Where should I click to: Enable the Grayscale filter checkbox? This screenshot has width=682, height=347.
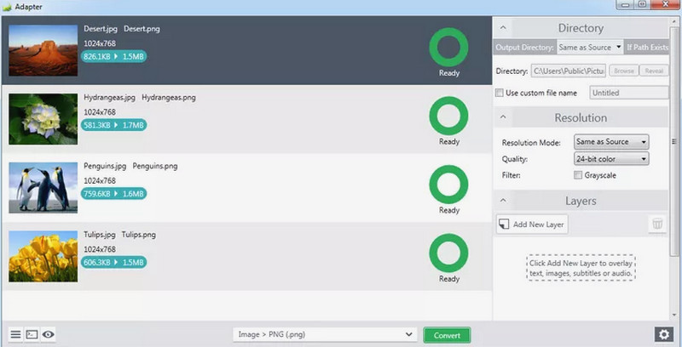coord(579,175)
